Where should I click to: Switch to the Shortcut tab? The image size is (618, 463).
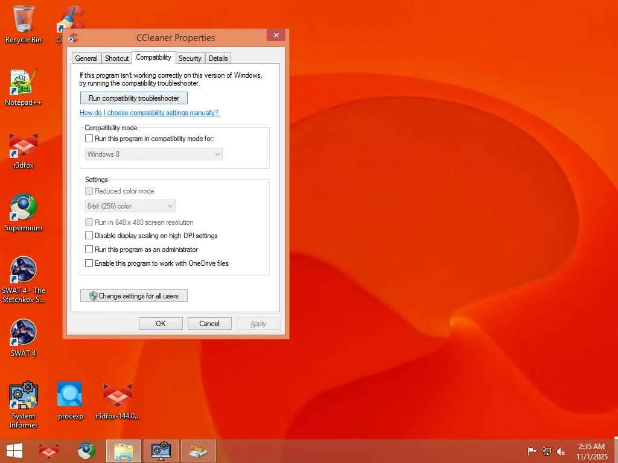[x=116, y=58]
